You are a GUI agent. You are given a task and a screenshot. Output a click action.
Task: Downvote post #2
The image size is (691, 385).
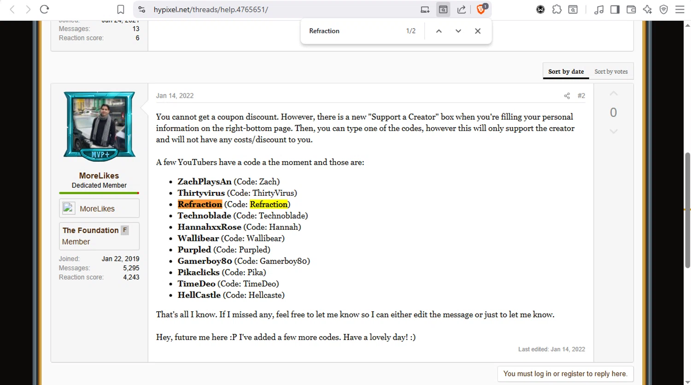613,131
